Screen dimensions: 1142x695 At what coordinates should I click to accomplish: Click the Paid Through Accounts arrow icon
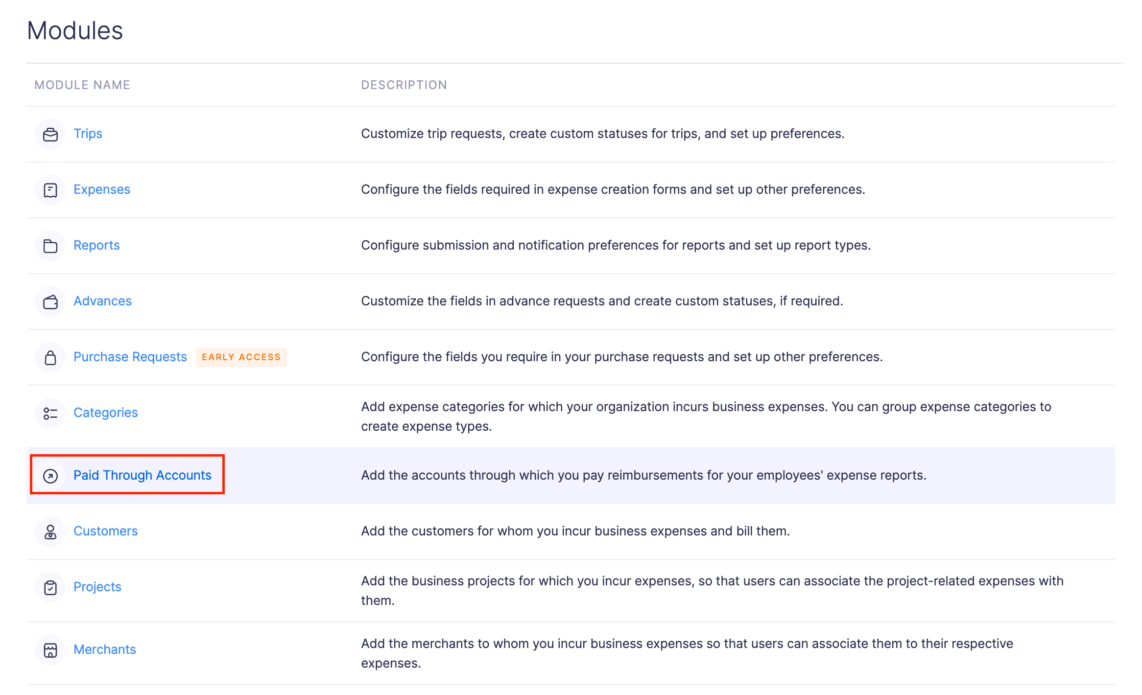50,476
